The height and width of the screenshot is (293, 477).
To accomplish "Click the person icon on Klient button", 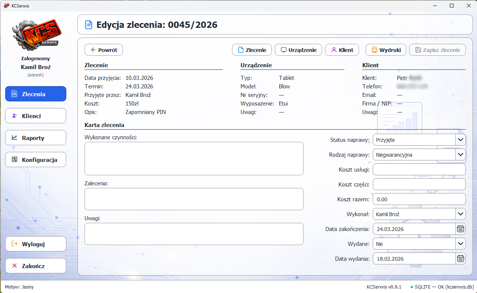I will 334,50.
